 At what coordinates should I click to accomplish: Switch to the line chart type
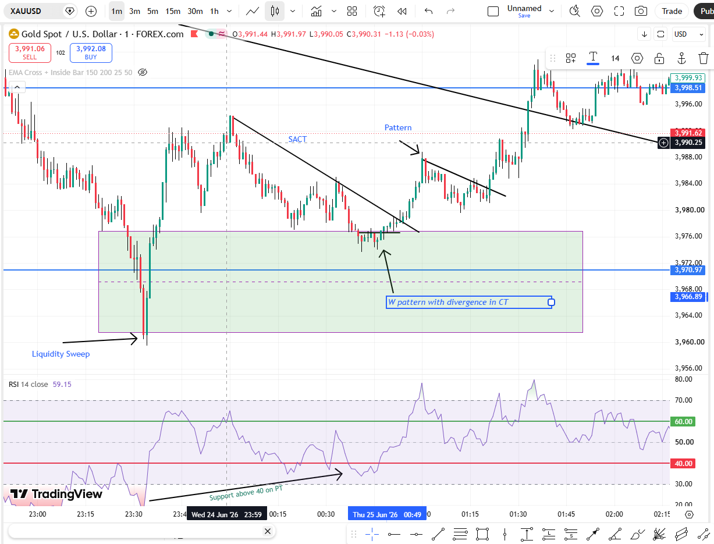(x=253, y=11)
